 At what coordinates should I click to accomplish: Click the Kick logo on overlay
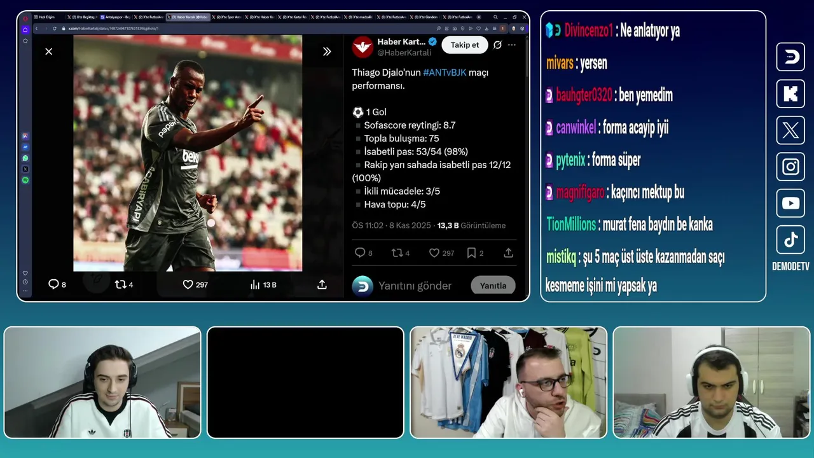coord(790,94)
